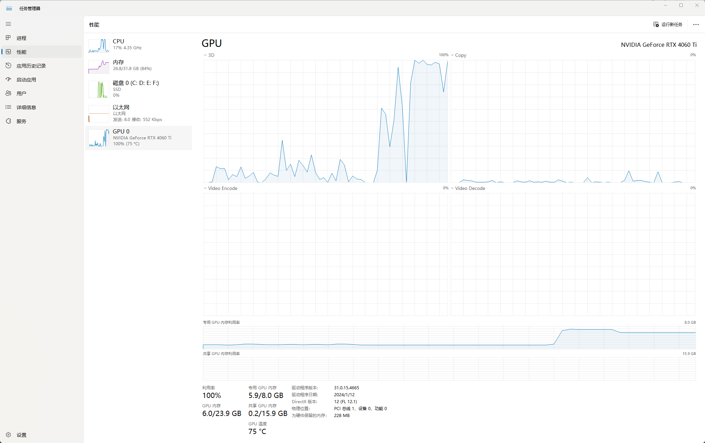Select the GPU 0 mini graph
Screen dimensions: 705x443
[x=99, y=138]
